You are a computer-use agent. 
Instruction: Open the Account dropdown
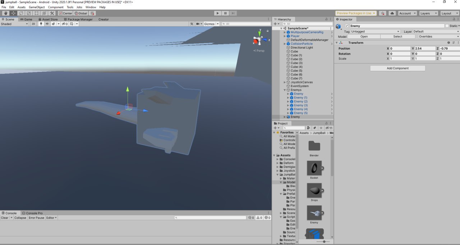click(x=407, y=13)
